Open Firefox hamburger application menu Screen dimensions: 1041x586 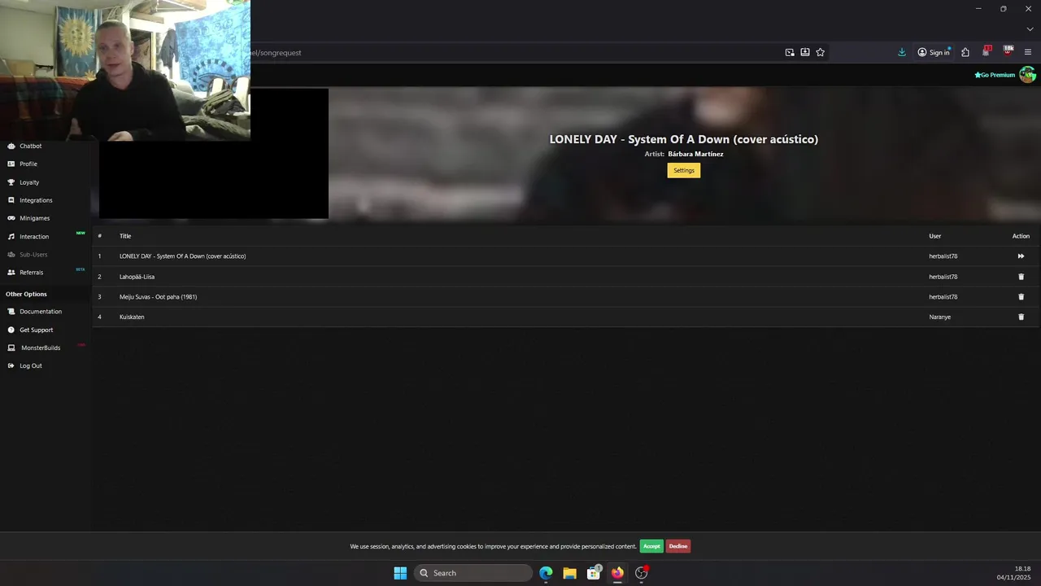pyautogui.click(x=1028, y=52)
